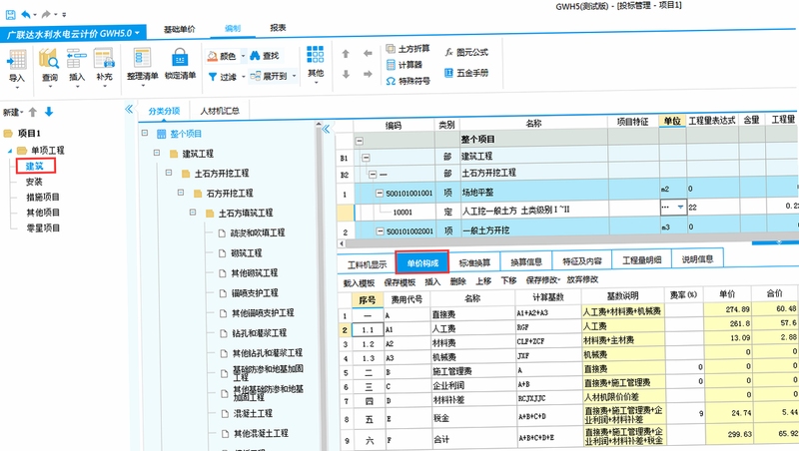The width and height of the screenshot is (799, 451).
Task: Click the move down arrow in ribbon
Action: pos(346,74)
